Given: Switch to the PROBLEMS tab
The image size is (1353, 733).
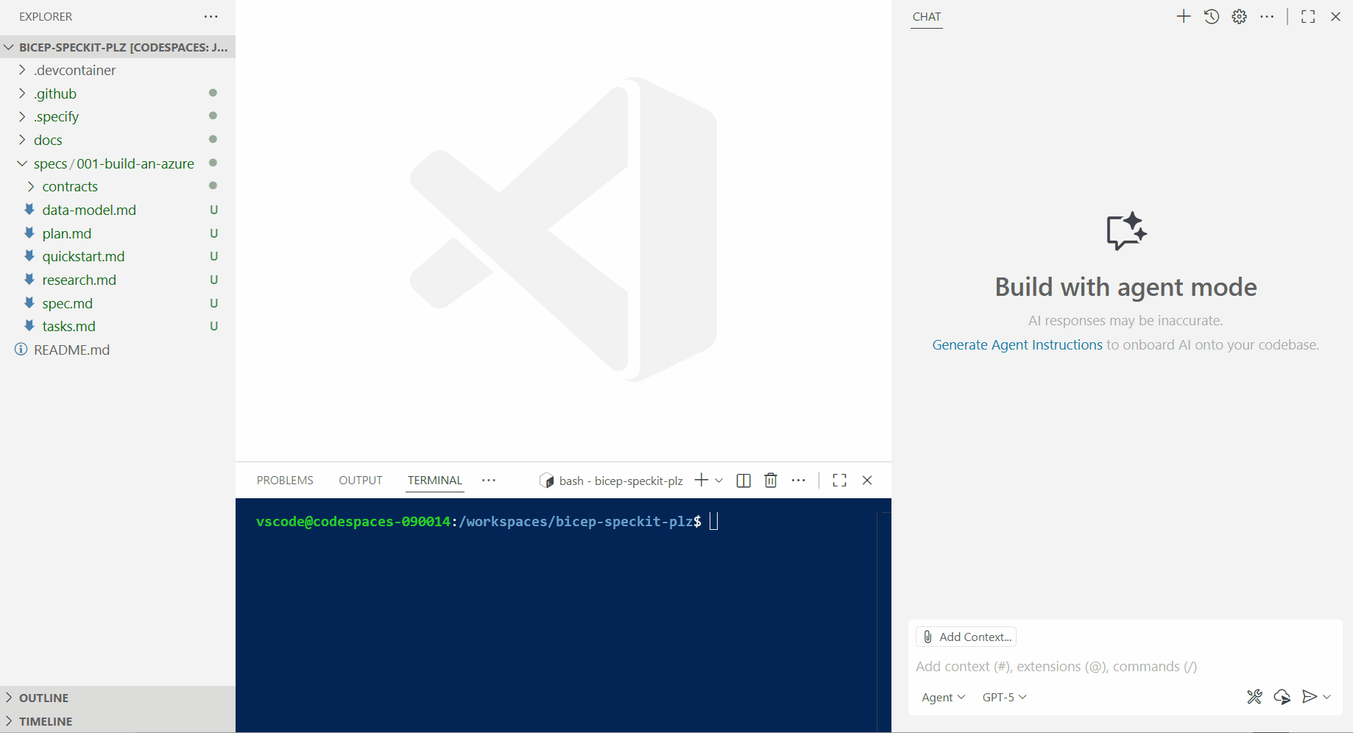Looking at the screenshot, I should [x=285, y=481].
